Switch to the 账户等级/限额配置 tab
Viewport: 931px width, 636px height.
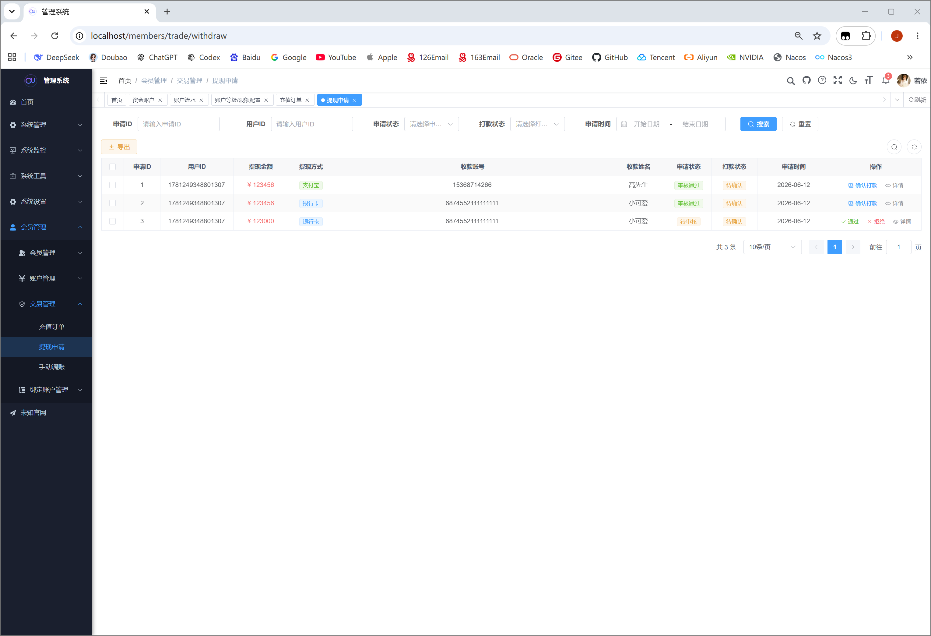coord(237,100)
